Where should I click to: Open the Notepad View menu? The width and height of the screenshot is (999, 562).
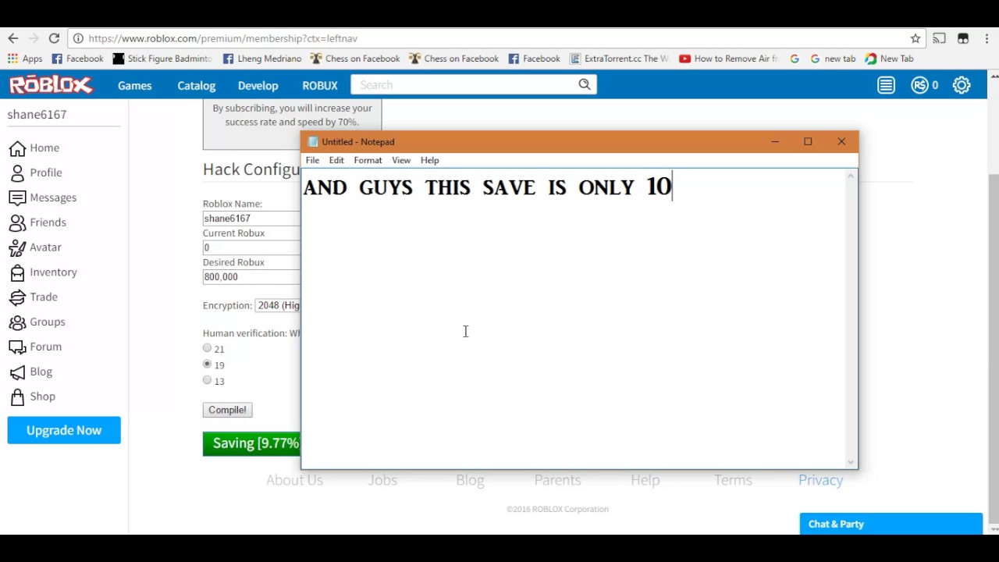click(401, 160)
